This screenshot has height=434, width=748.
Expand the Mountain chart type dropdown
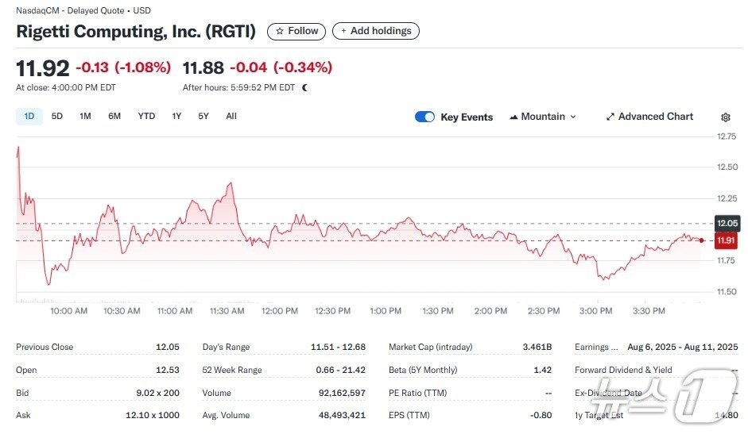(x=573, y=117)
